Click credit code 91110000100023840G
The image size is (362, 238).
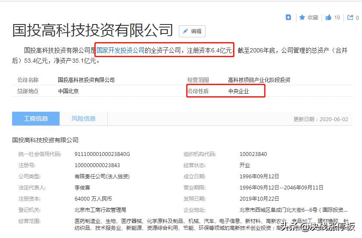coord(102,154)
